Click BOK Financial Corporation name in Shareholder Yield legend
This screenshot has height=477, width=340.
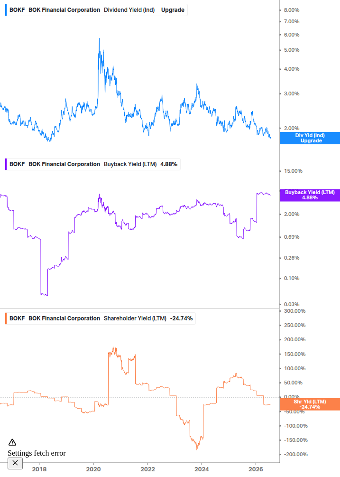(x=64, y=318)
